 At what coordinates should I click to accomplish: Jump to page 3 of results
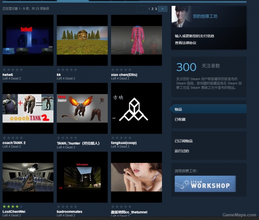point(156,9)
